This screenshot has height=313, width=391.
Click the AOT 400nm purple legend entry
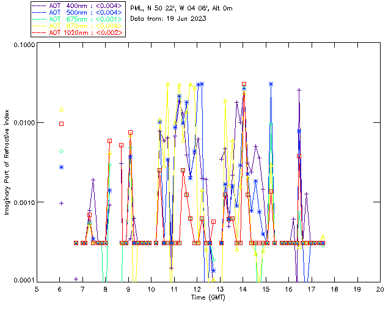point(78,6)
